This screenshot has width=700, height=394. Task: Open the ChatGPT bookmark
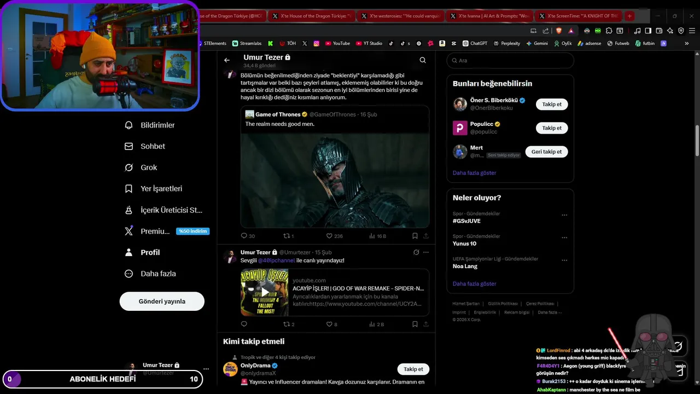coord(475,43)
